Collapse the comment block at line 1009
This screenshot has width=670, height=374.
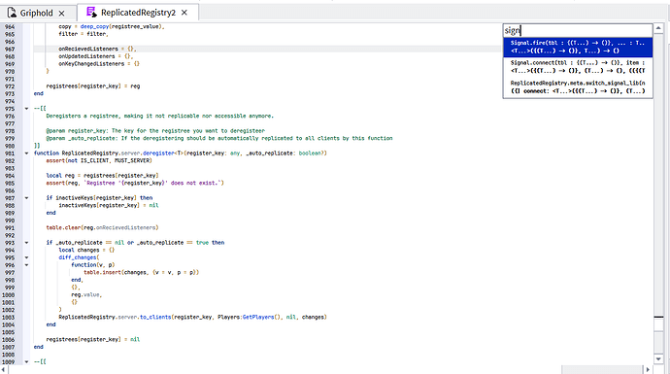[26, 362]
